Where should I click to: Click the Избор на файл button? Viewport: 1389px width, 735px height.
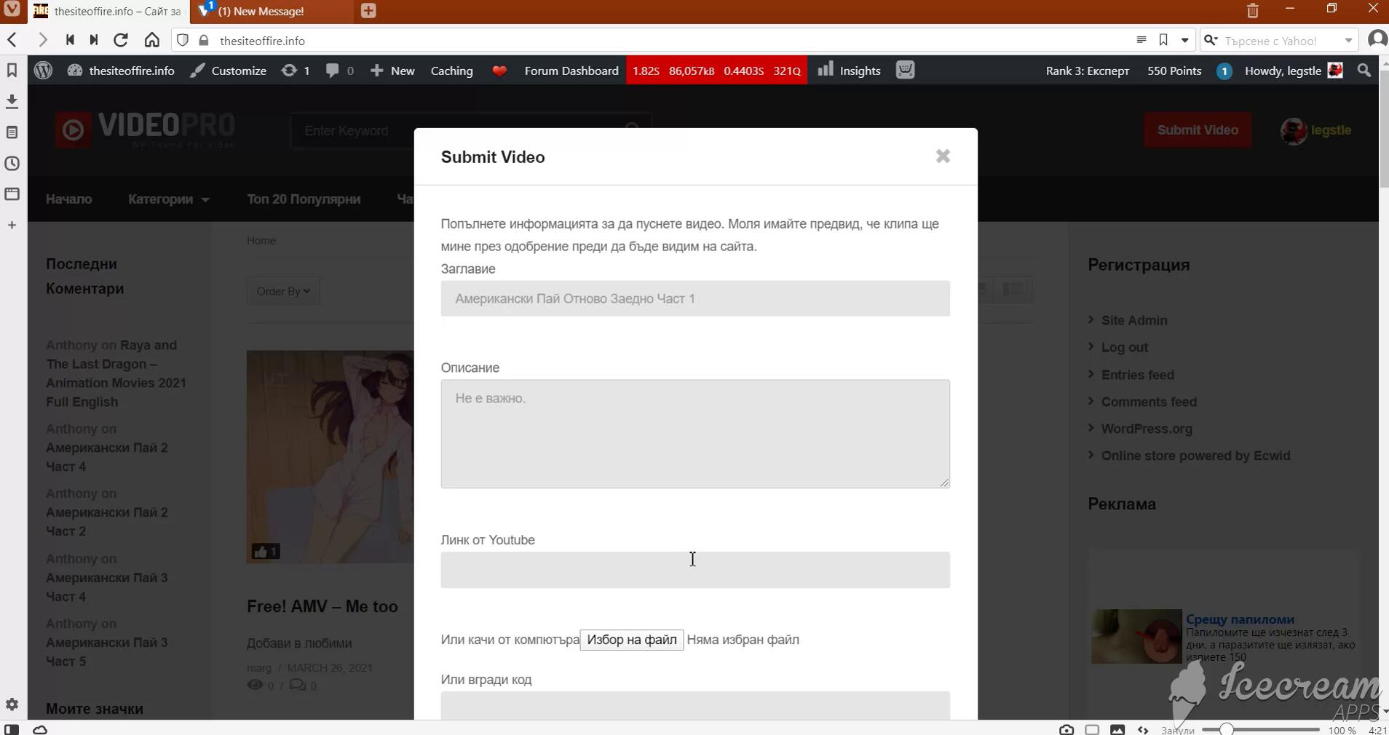click(x=631, y=640)
